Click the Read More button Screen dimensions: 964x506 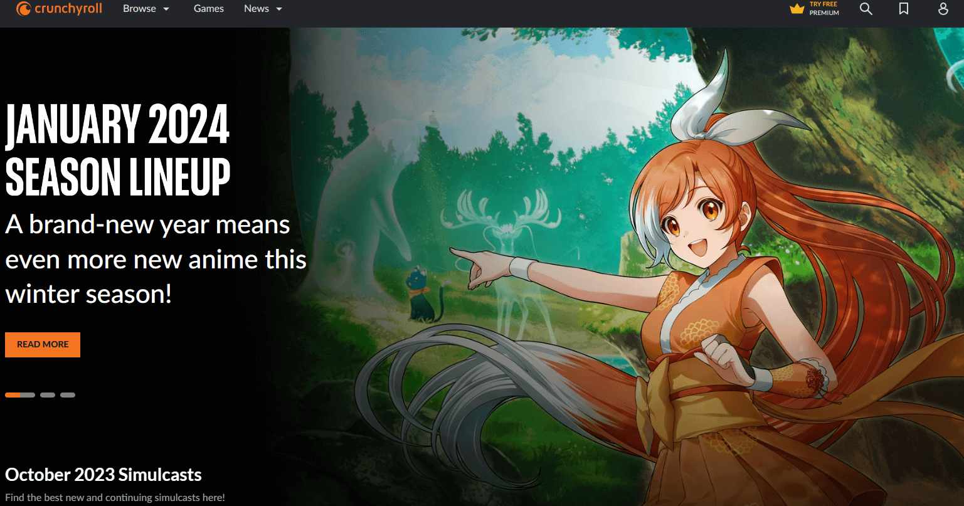click(43, 344)
